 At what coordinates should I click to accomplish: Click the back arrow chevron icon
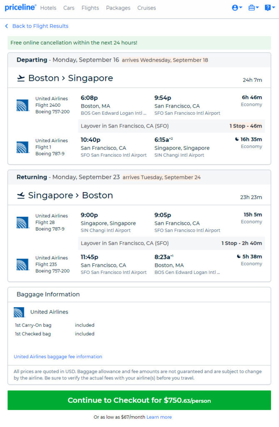[7, 26]
